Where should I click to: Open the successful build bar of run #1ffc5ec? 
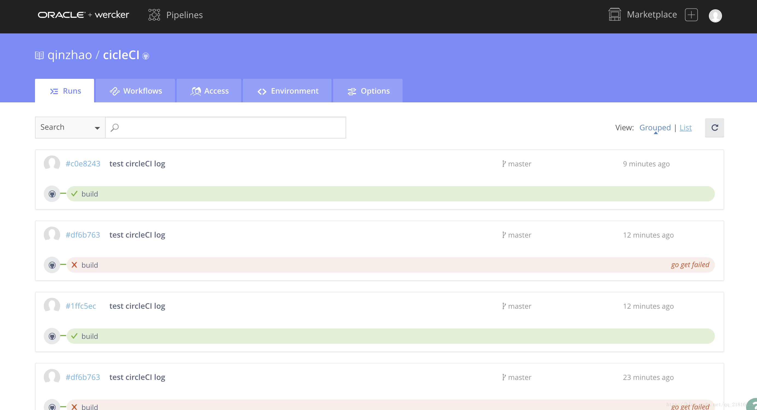pos(391,336)
